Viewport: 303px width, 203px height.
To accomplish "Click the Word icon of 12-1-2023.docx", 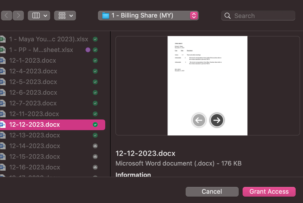I will (x=3, y=60).
